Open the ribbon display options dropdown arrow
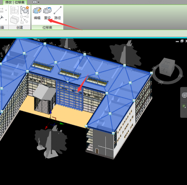This screenshot has height=185, width=187. click(39, 2)
